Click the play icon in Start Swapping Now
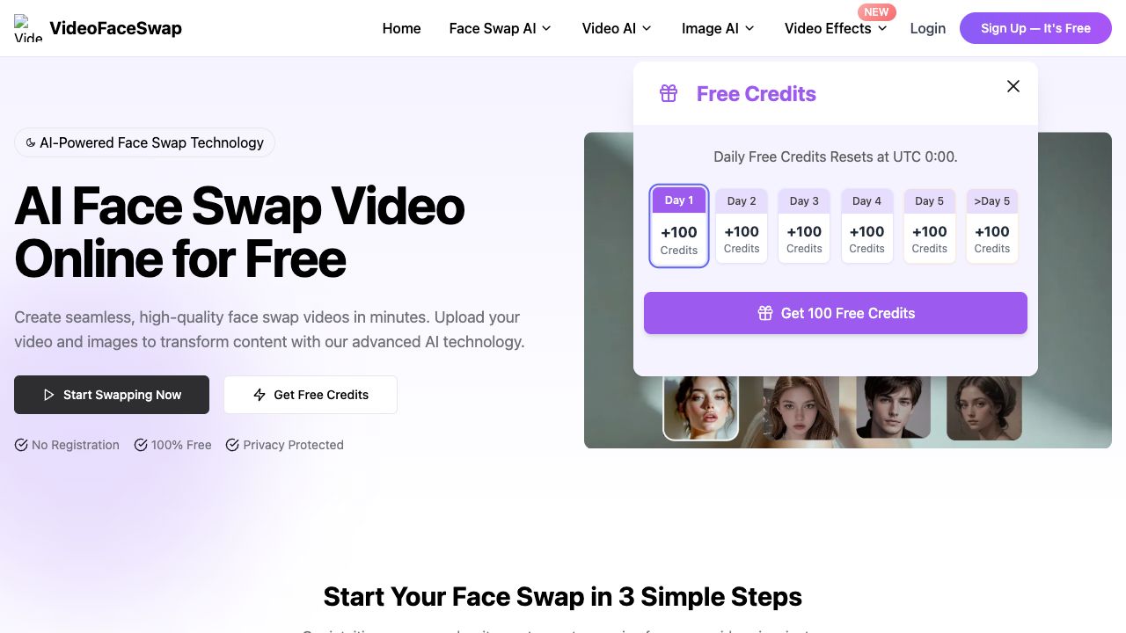This screenshot has width=1126, height=633. (x=49, y=395)
